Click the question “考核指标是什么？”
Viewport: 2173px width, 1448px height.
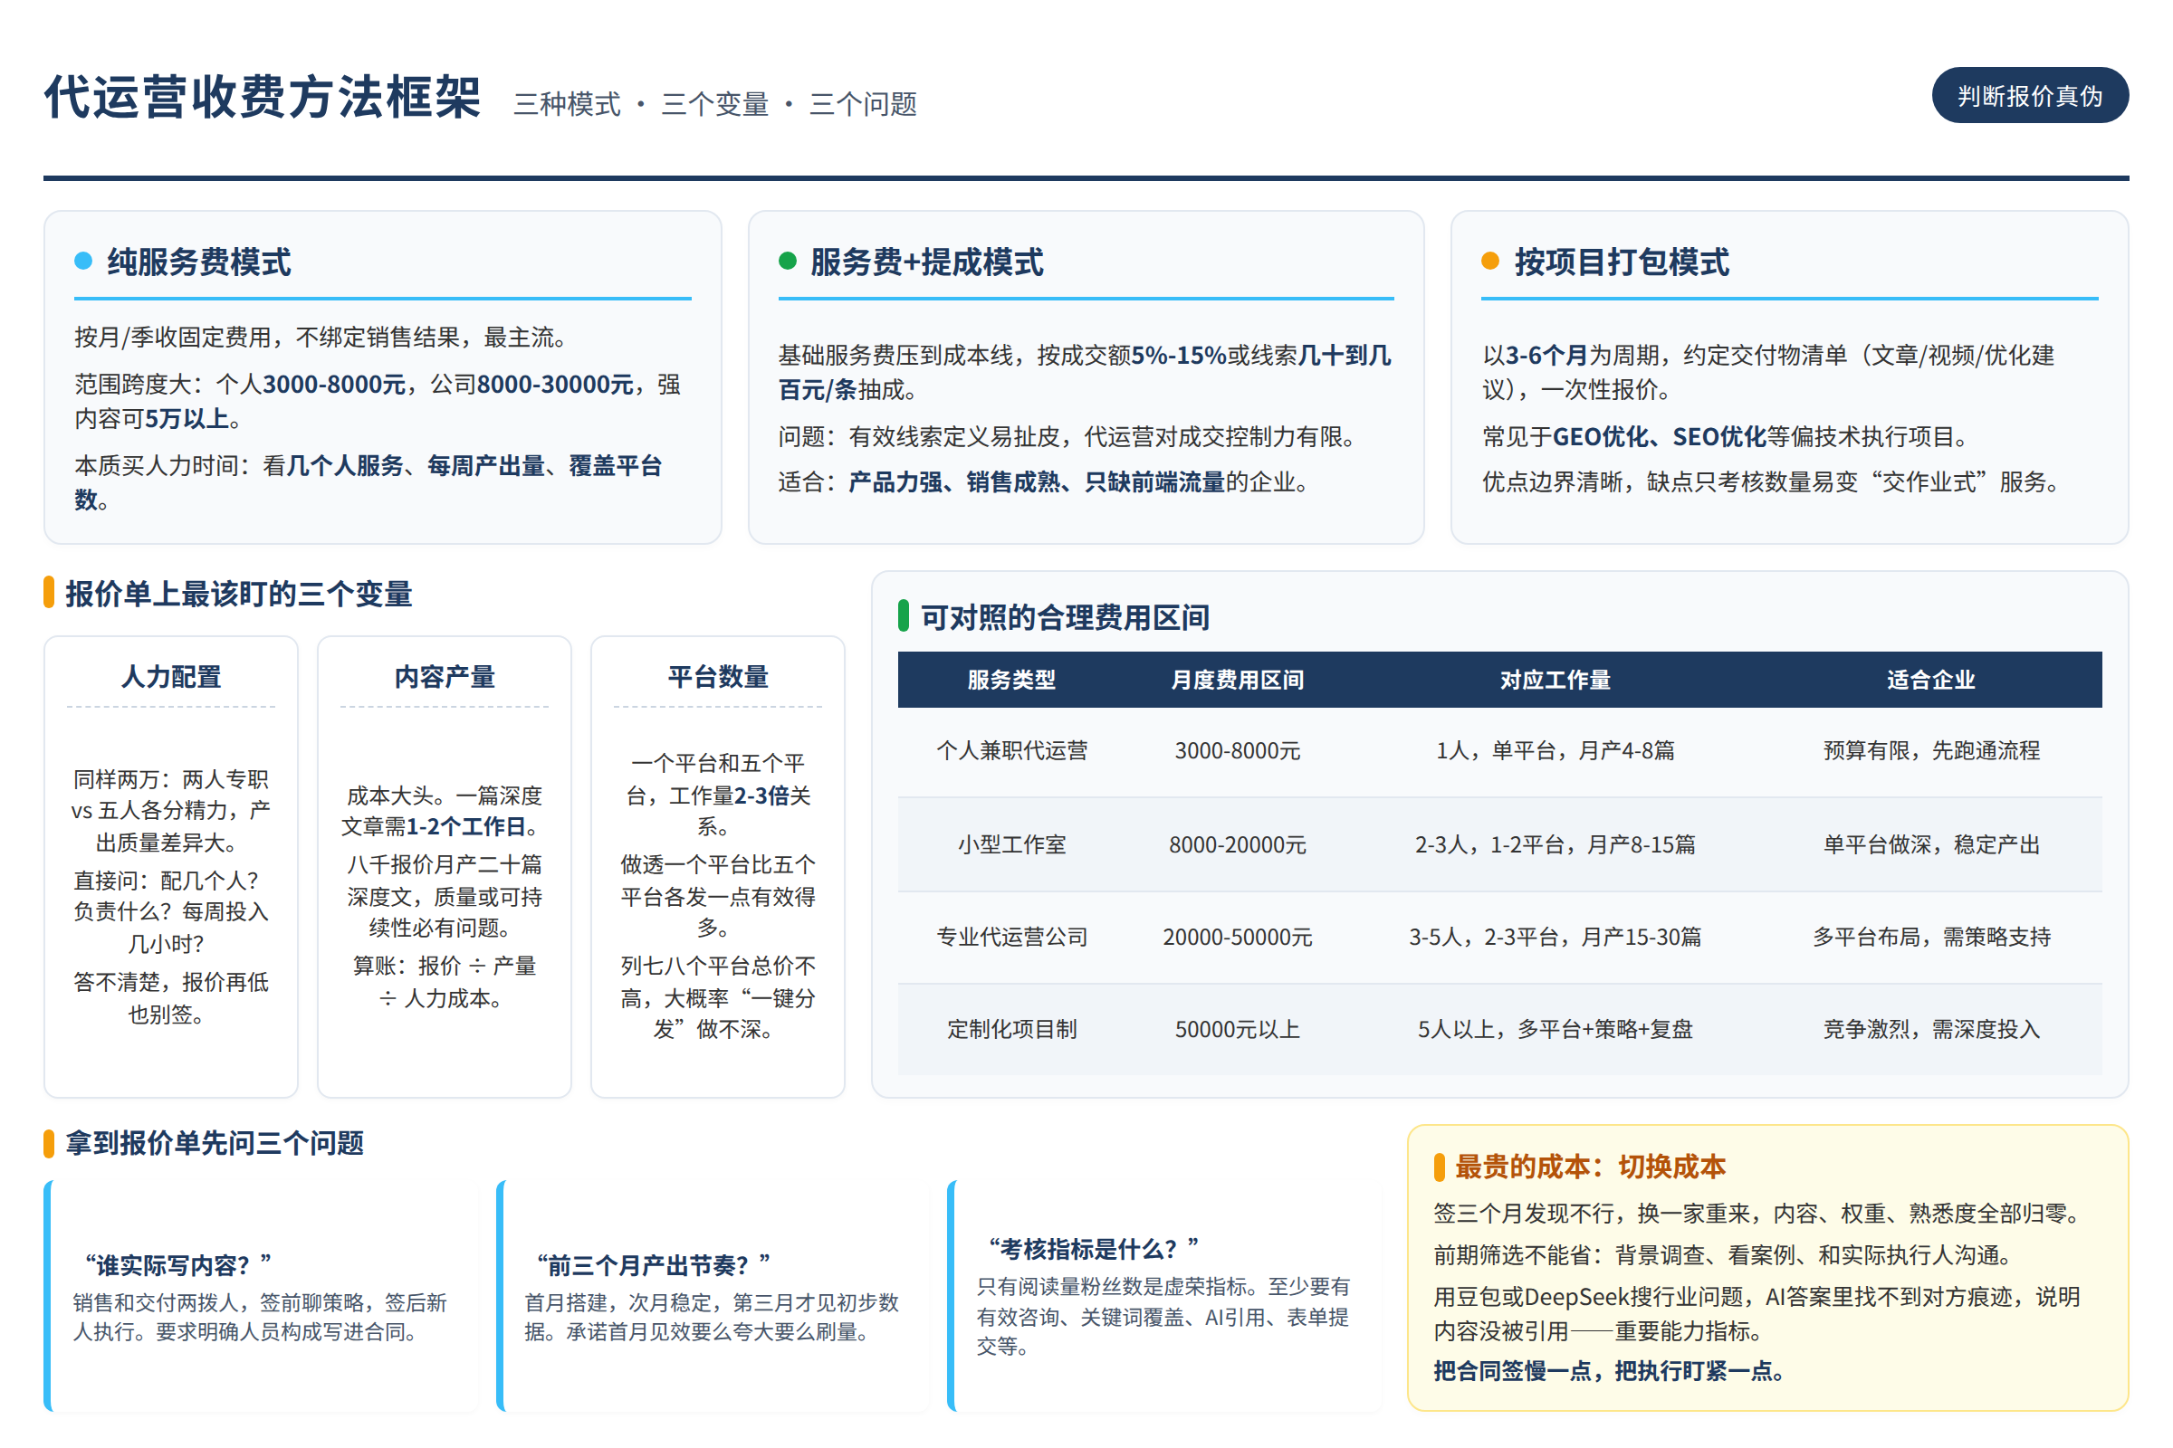click(1092, 1249)
